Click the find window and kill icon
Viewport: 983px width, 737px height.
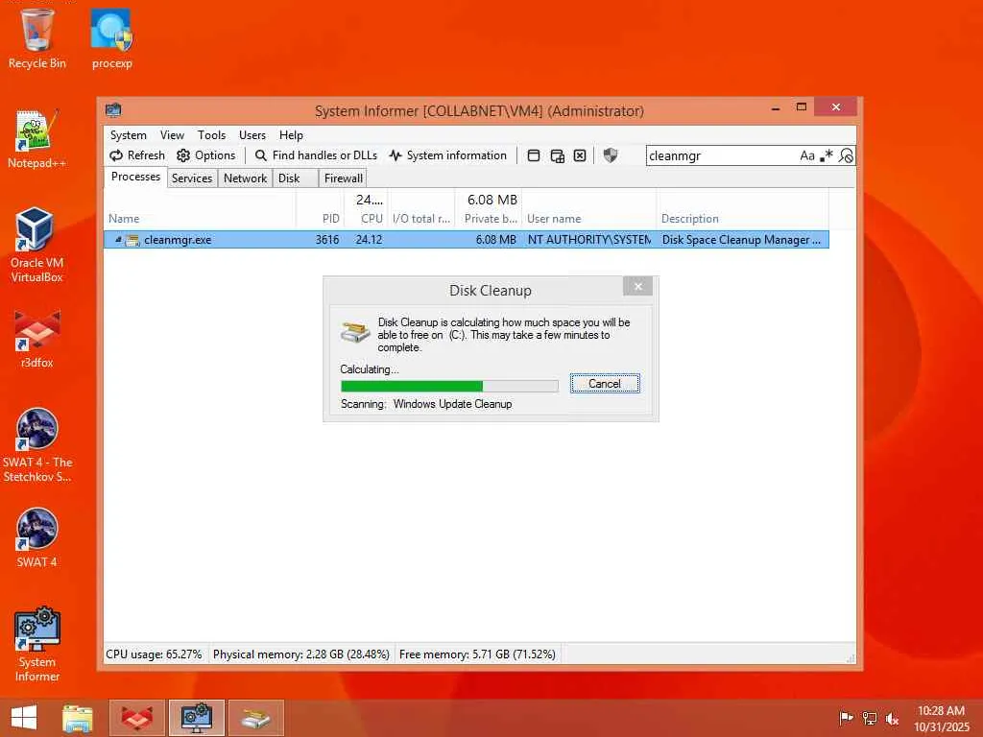(580, 155)
